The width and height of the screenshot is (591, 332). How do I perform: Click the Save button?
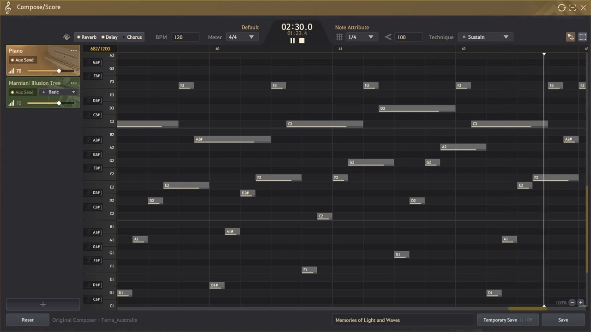[x=563, y=320]
